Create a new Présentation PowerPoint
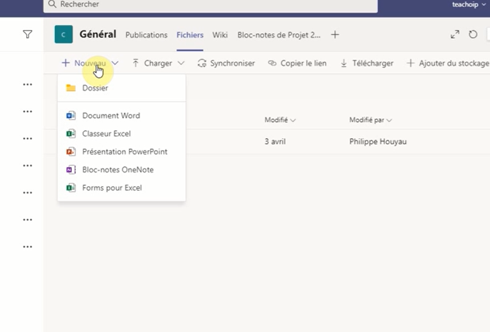Screen dimensions: 490x332 121,152
